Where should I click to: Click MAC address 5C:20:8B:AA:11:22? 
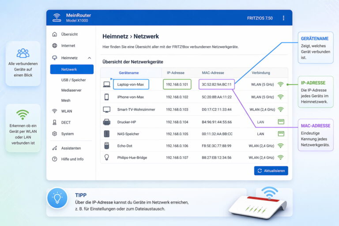[x=217, y=97]
